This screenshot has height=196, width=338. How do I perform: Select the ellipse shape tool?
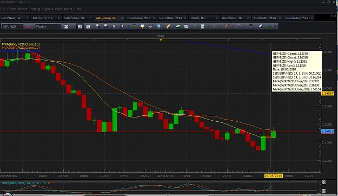tap(238, 27)
